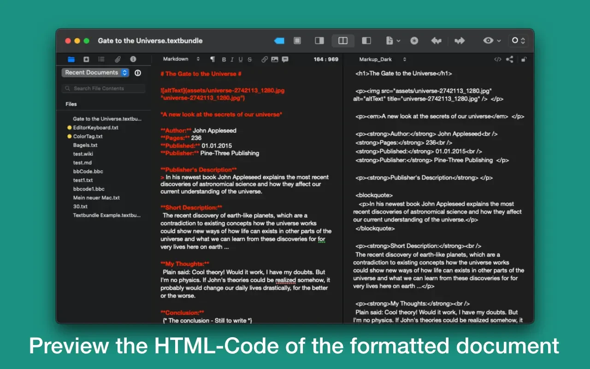
Task: Click the share icon in preview bar
Action: [509, 60]
